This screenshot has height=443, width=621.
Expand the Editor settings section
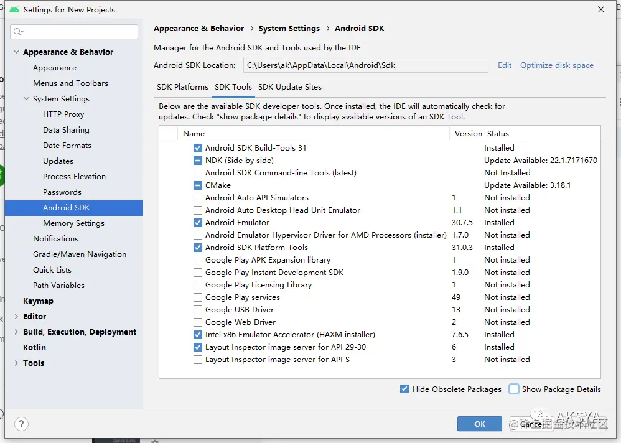point(16,317)
